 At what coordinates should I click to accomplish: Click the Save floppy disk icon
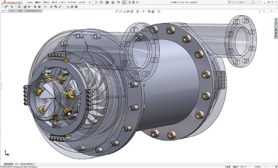click(x=107, y=2)
